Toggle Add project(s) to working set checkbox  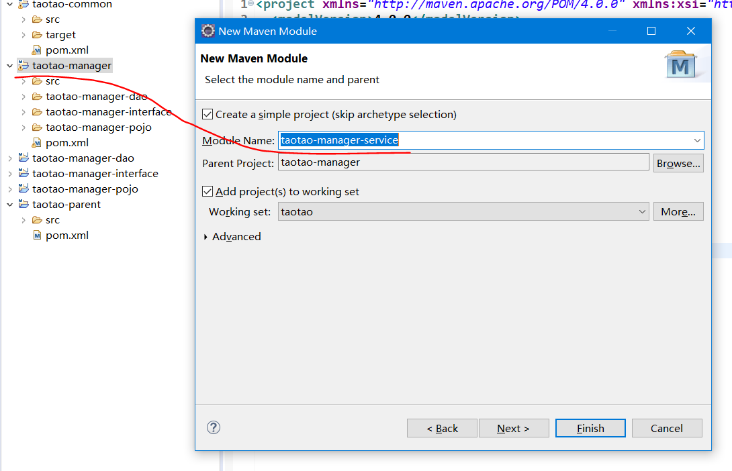(208, 191)
